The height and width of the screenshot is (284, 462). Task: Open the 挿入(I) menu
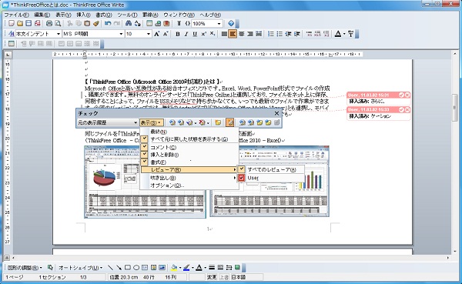(x=83, y=15)
